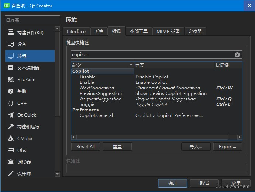The height and width of the screenshot is (192, 255).
Task: Click the Ctrl+W shortcut cell
Action: coord(225,88)
